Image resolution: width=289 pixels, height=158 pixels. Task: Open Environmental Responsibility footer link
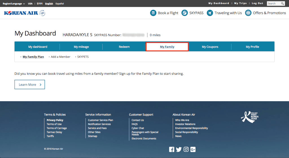(x=192, y=128)
